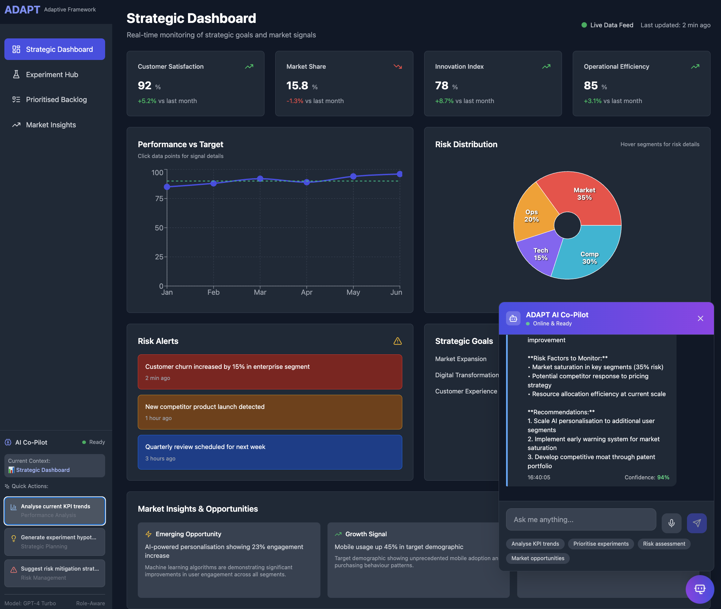Click the June data point on chart
The image size is (721, 609).
pyautogui.click(x=400, y=174)
